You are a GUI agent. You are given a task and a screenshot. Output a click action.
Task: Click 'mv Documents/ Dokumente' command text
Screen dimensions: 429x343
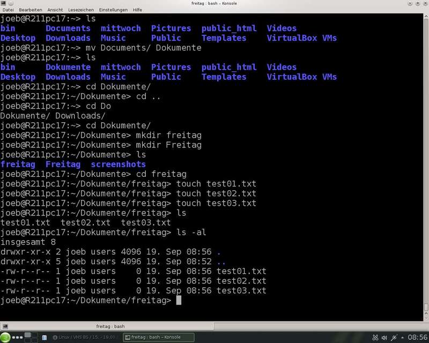tap(143, 48)
